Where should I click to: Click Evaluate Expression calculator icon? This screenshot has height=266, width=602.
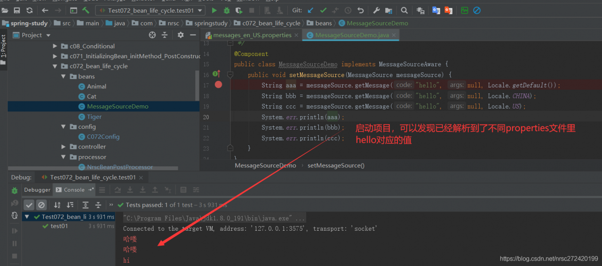click(x=183, y=190)
